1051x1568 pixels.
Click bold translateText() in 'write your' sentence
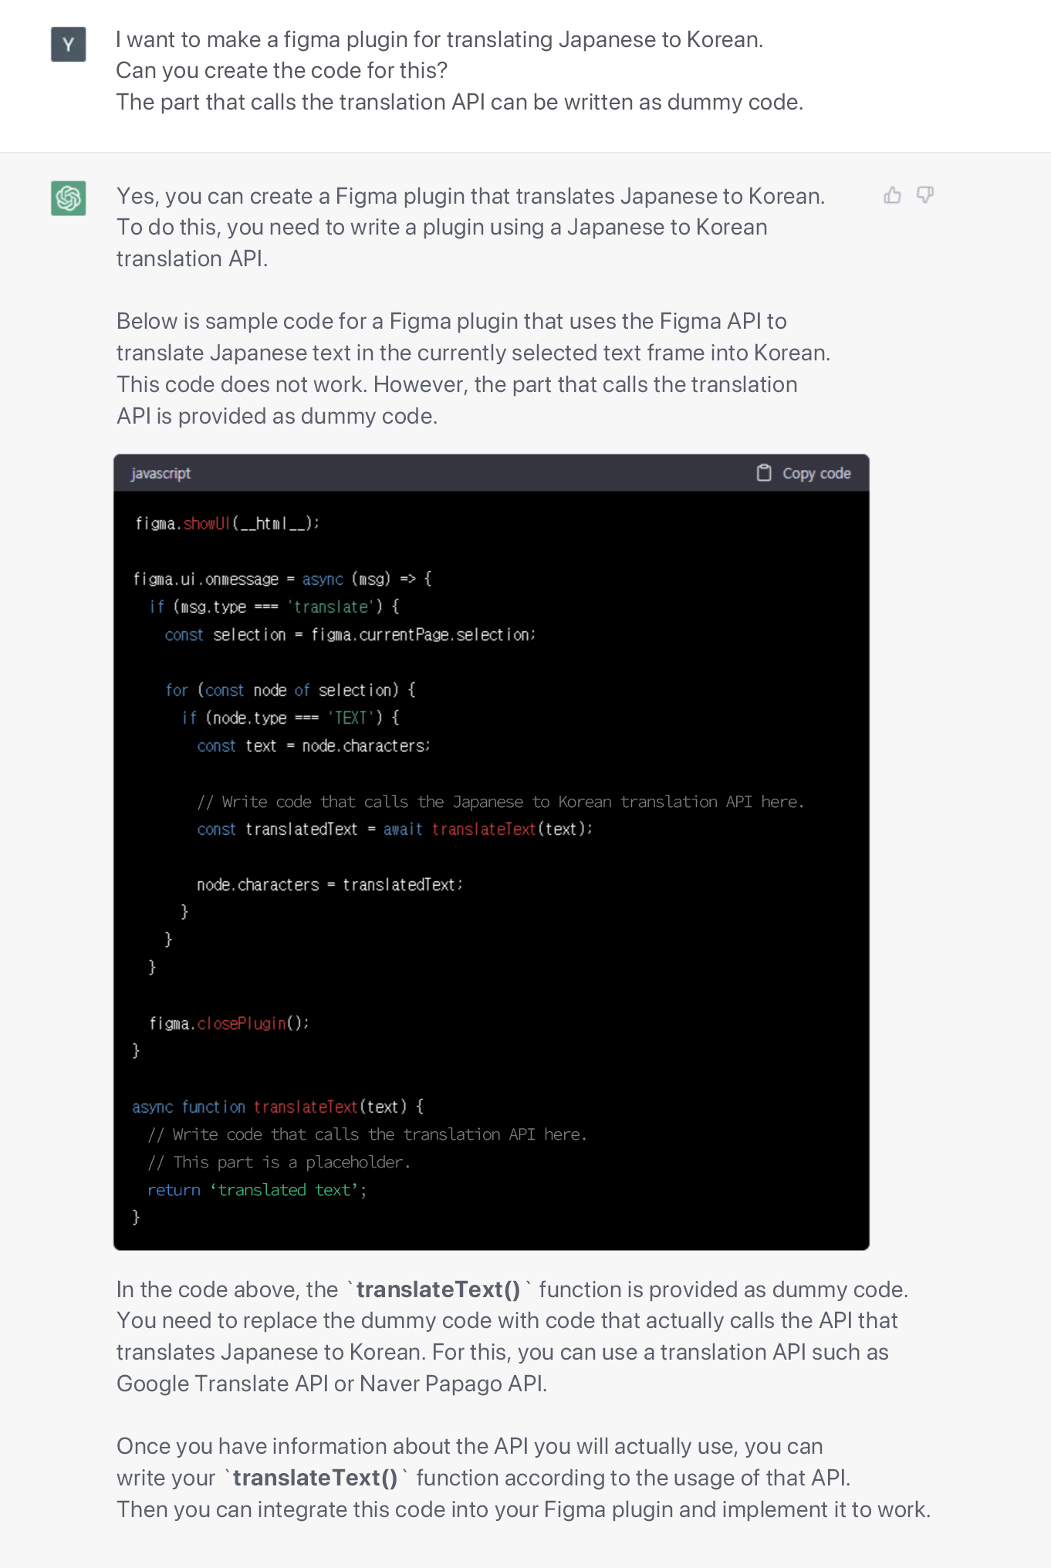tap(315, 1478)
